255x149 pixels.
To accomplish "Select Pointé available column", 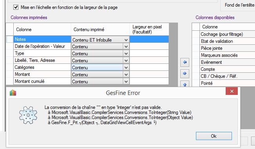I will point(227,83).
